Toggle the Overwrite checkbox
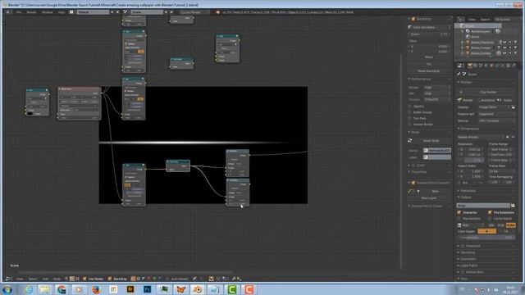 (x=459, y=212)
